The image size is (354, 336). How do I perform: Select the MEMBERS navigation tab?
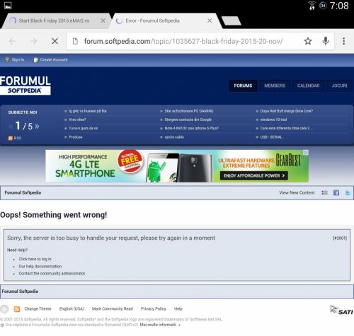tap(275, 86)
